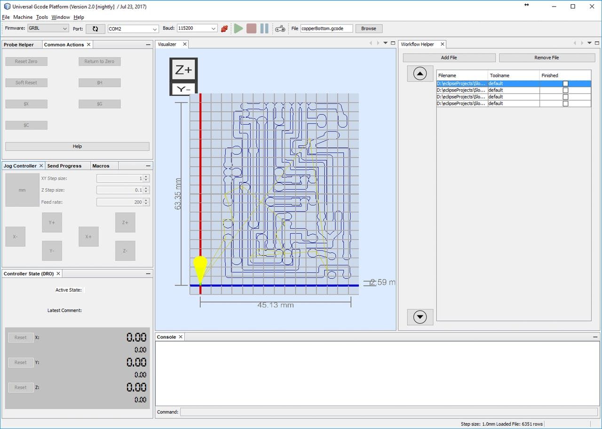Move file up with the up arrow
The height and width of the screenshot is (429, 602).
coord(420,74)
